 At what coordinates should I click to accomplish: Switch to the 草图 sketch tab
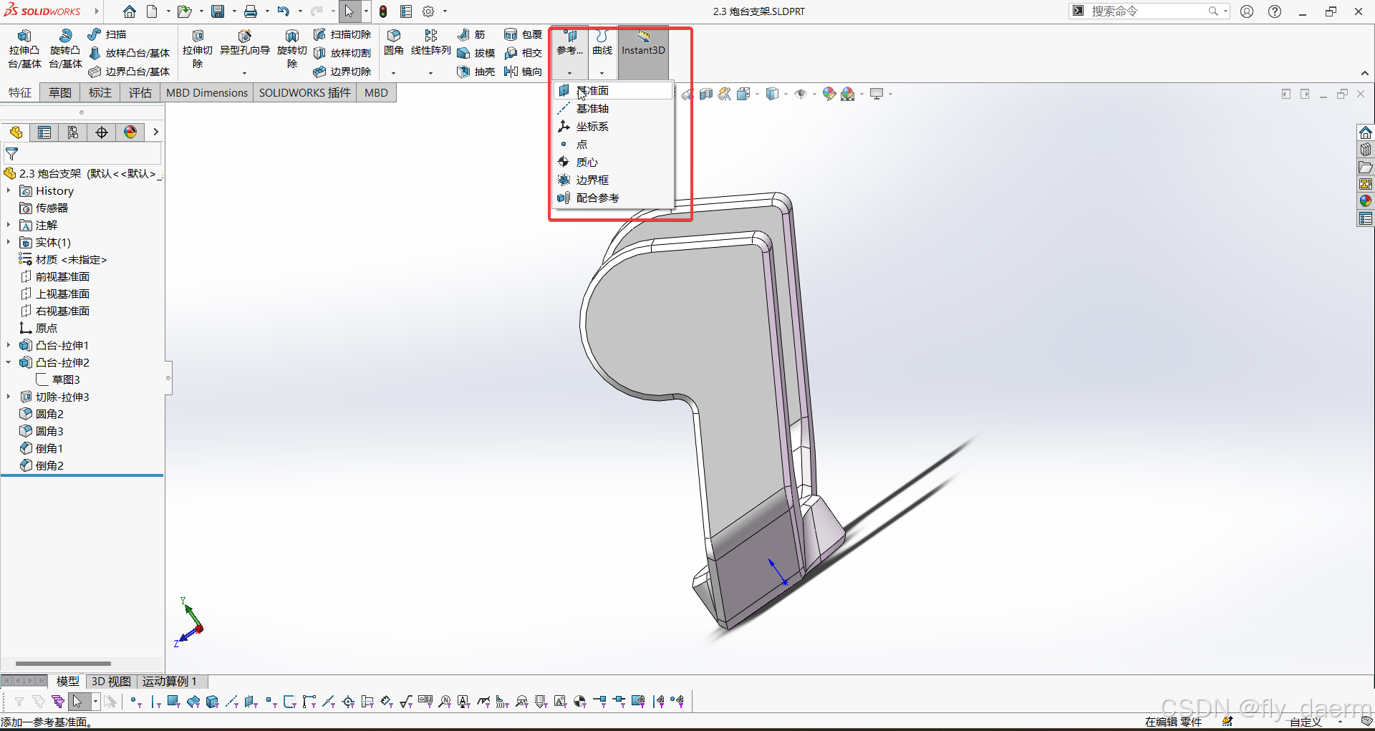click(x=60, y=93)
